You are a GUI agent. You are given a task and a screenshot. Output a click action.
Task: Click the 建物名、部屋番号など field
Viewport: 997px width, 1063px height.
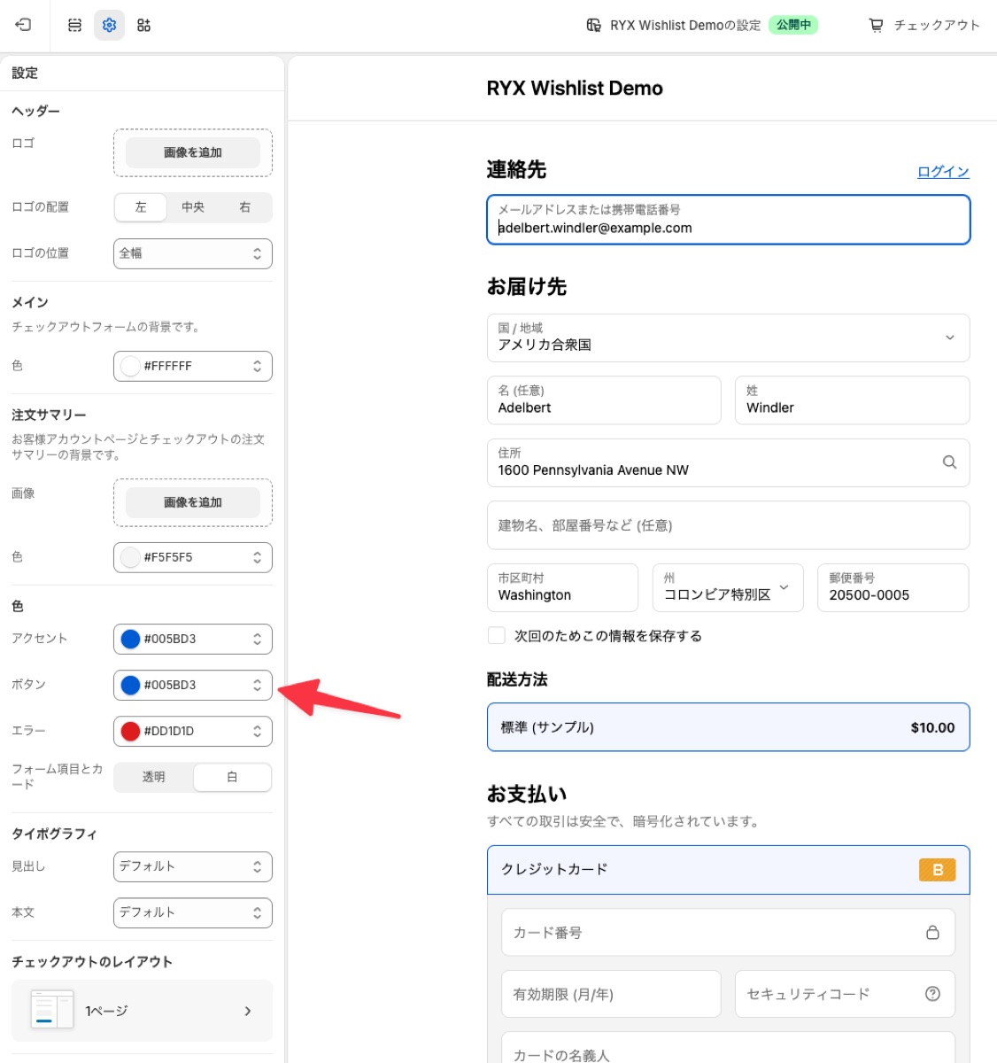[728, 525]
